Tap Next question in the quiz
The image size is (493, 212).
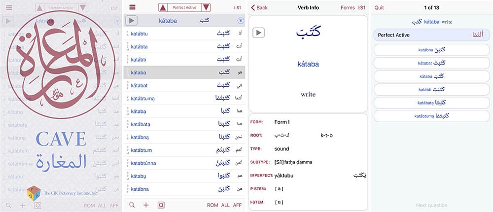[432, 205]
